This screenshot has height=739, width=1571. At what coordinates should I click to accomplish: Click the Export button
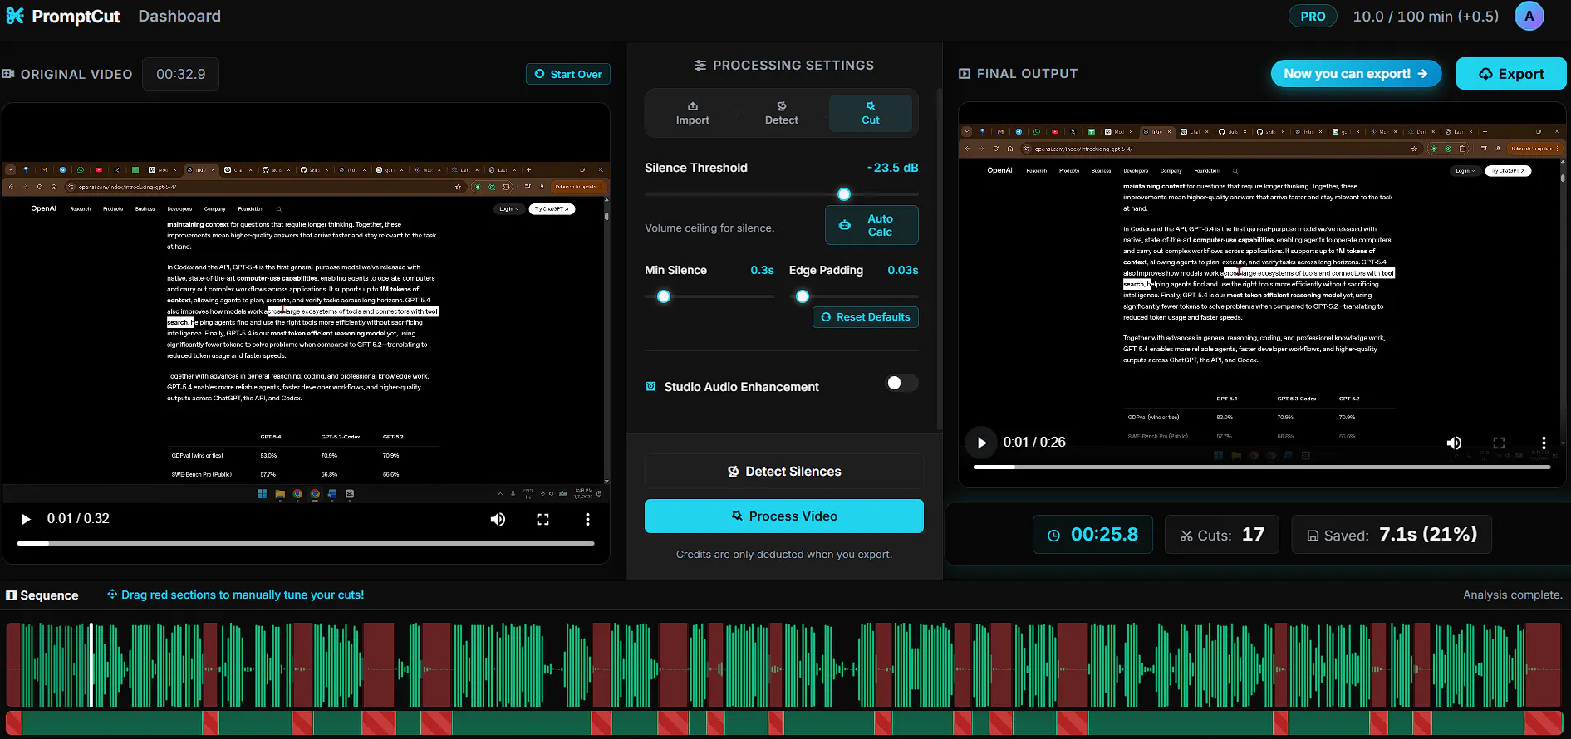click(1511, 74)
